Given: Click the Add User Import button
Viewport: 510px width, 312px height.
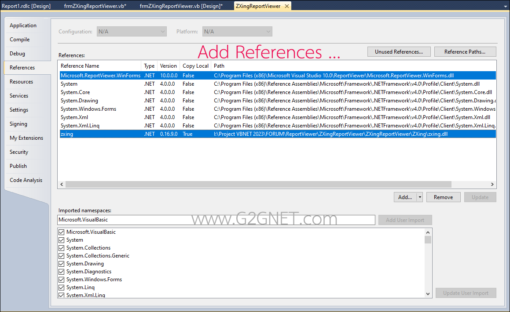Looking at the screenshot, I should point(405,220).
